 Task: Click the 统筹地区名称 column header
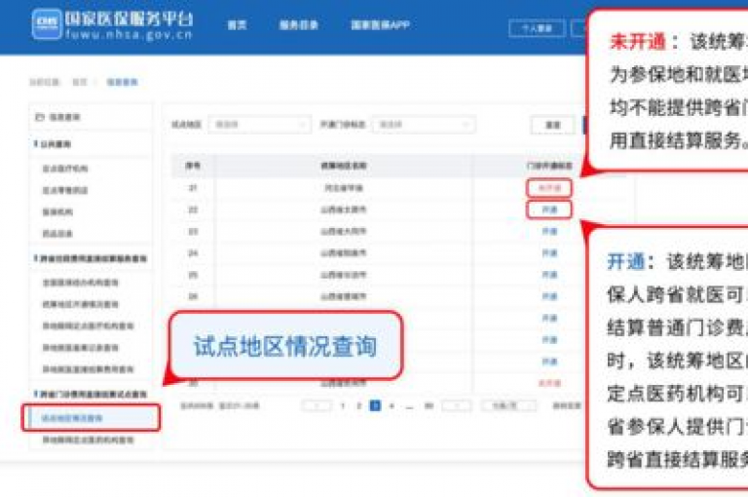click(x=344, y=166)
